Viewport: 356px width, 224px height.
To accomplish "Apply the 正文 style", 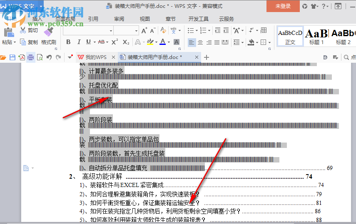I will pyautogui.click(x=290, y=37).
